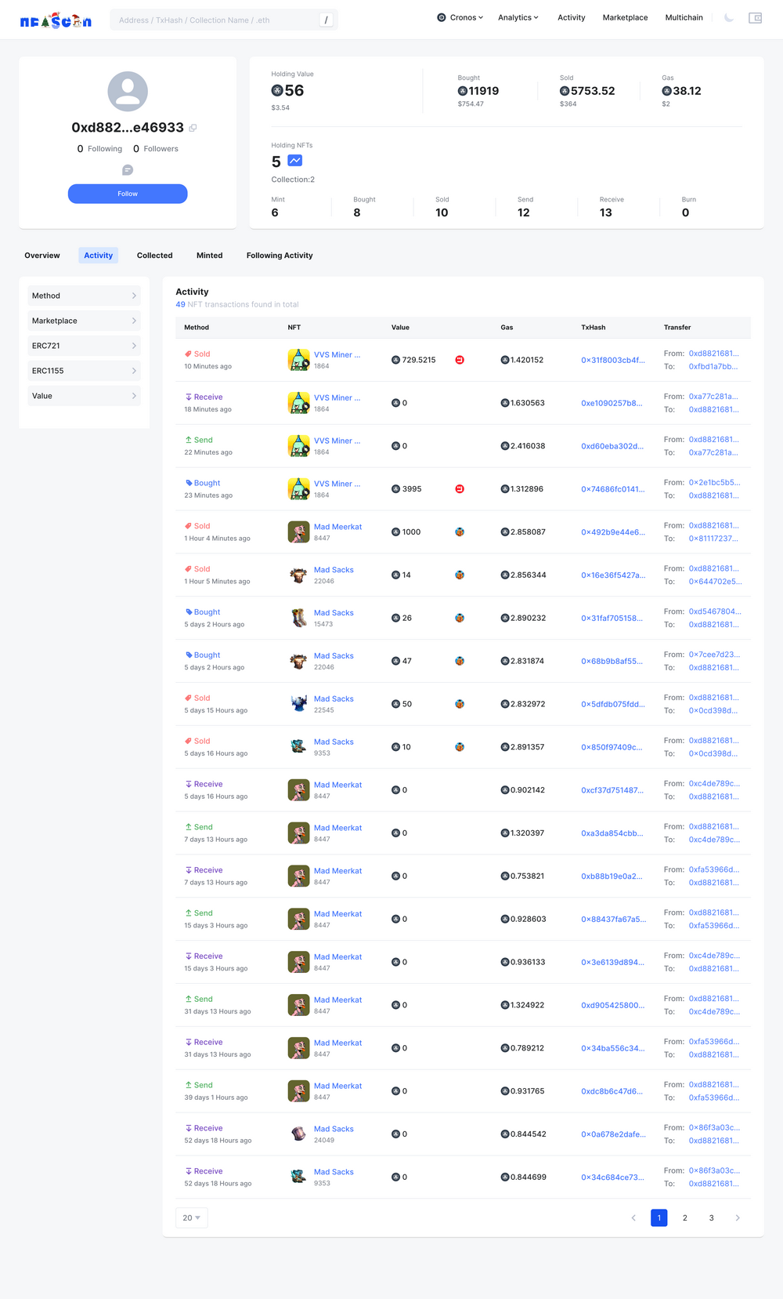Image resolution: width=783 pixels, height=1299 pixels.
Task: Open the Cronos chain dropdown
Action: click(460, 17)
